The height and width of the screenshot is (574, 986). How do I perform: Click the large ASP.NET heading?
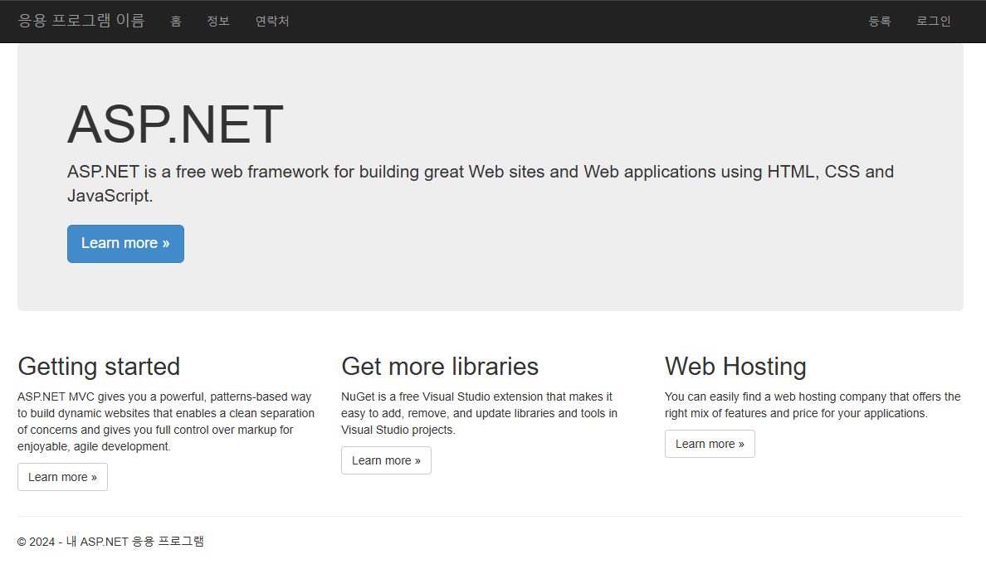(175, 124)
